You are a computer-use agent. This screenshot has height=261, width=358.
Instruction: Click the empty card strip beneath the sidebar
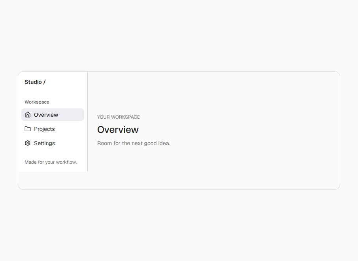[x=53, y=180]
